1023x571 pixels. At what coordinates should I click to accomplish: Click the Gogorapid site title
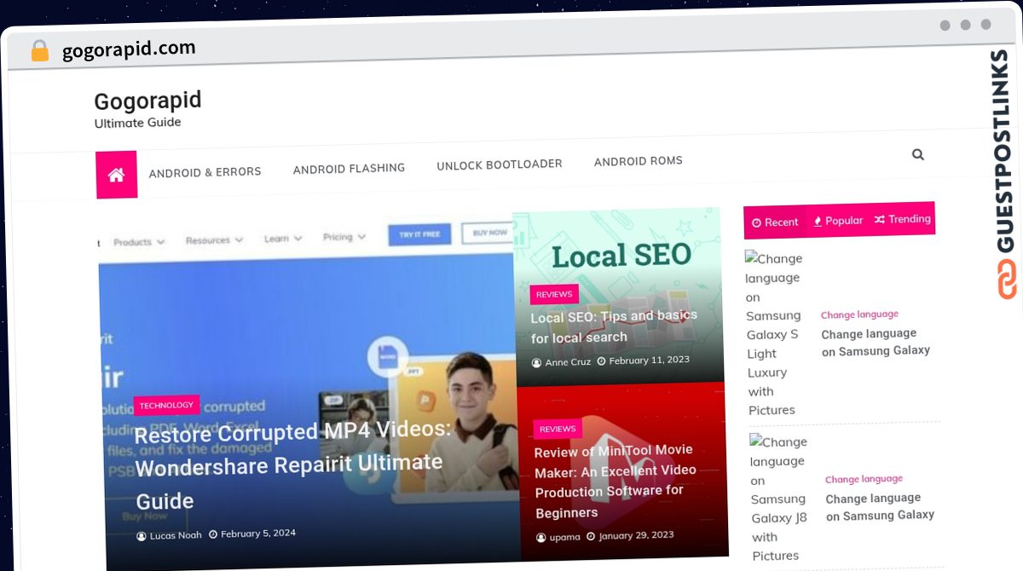tap(147, 101)
